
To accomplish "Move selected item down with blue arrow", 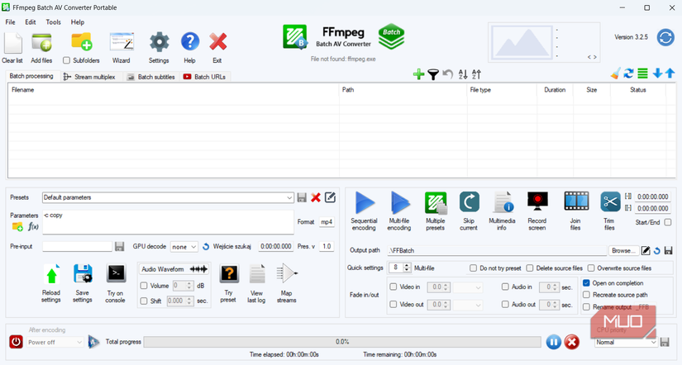I will click(x=657, y=73).
